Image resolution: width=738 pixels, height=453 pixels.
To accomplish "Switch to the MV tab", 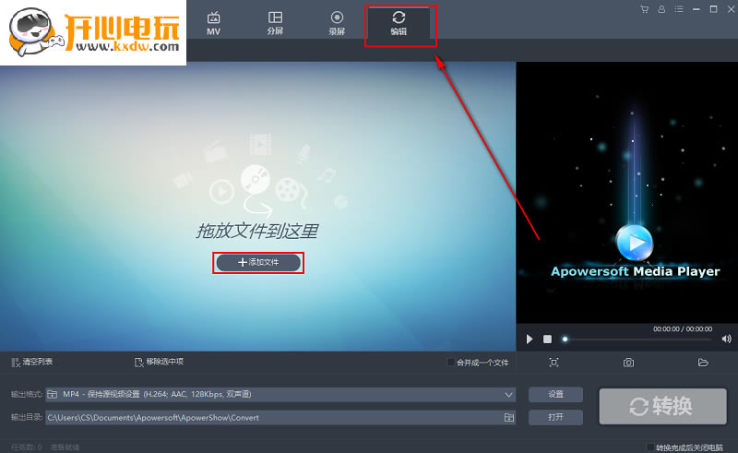I will [x=213, y=23].
